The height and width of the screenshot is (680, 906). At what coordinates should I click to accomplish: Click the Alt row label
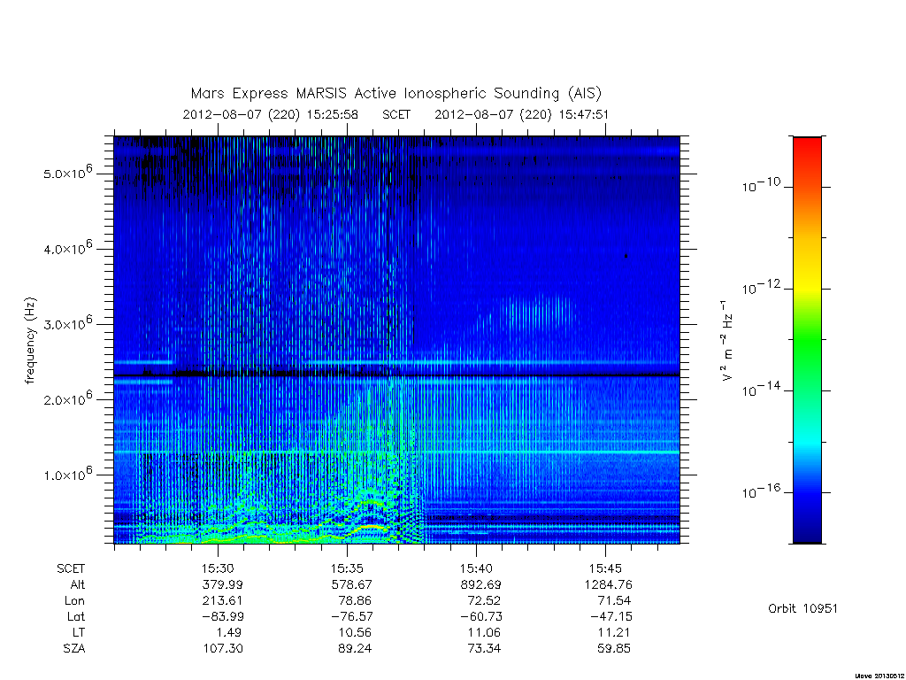coord(78,584)
